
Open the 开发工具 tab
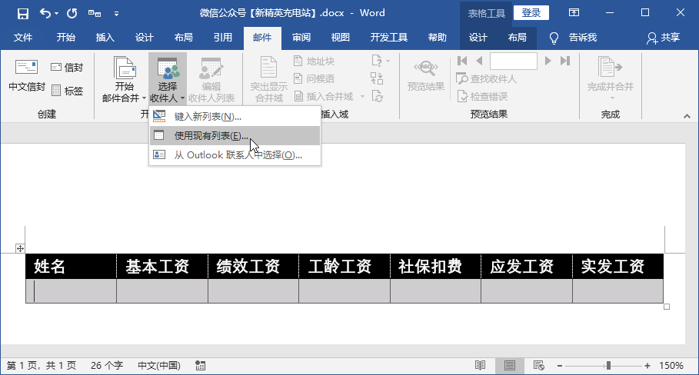[389, 38]
